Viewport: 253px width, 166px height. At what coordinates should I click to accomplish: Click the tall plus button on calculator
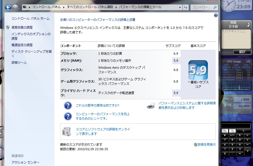tap(247, 151)
